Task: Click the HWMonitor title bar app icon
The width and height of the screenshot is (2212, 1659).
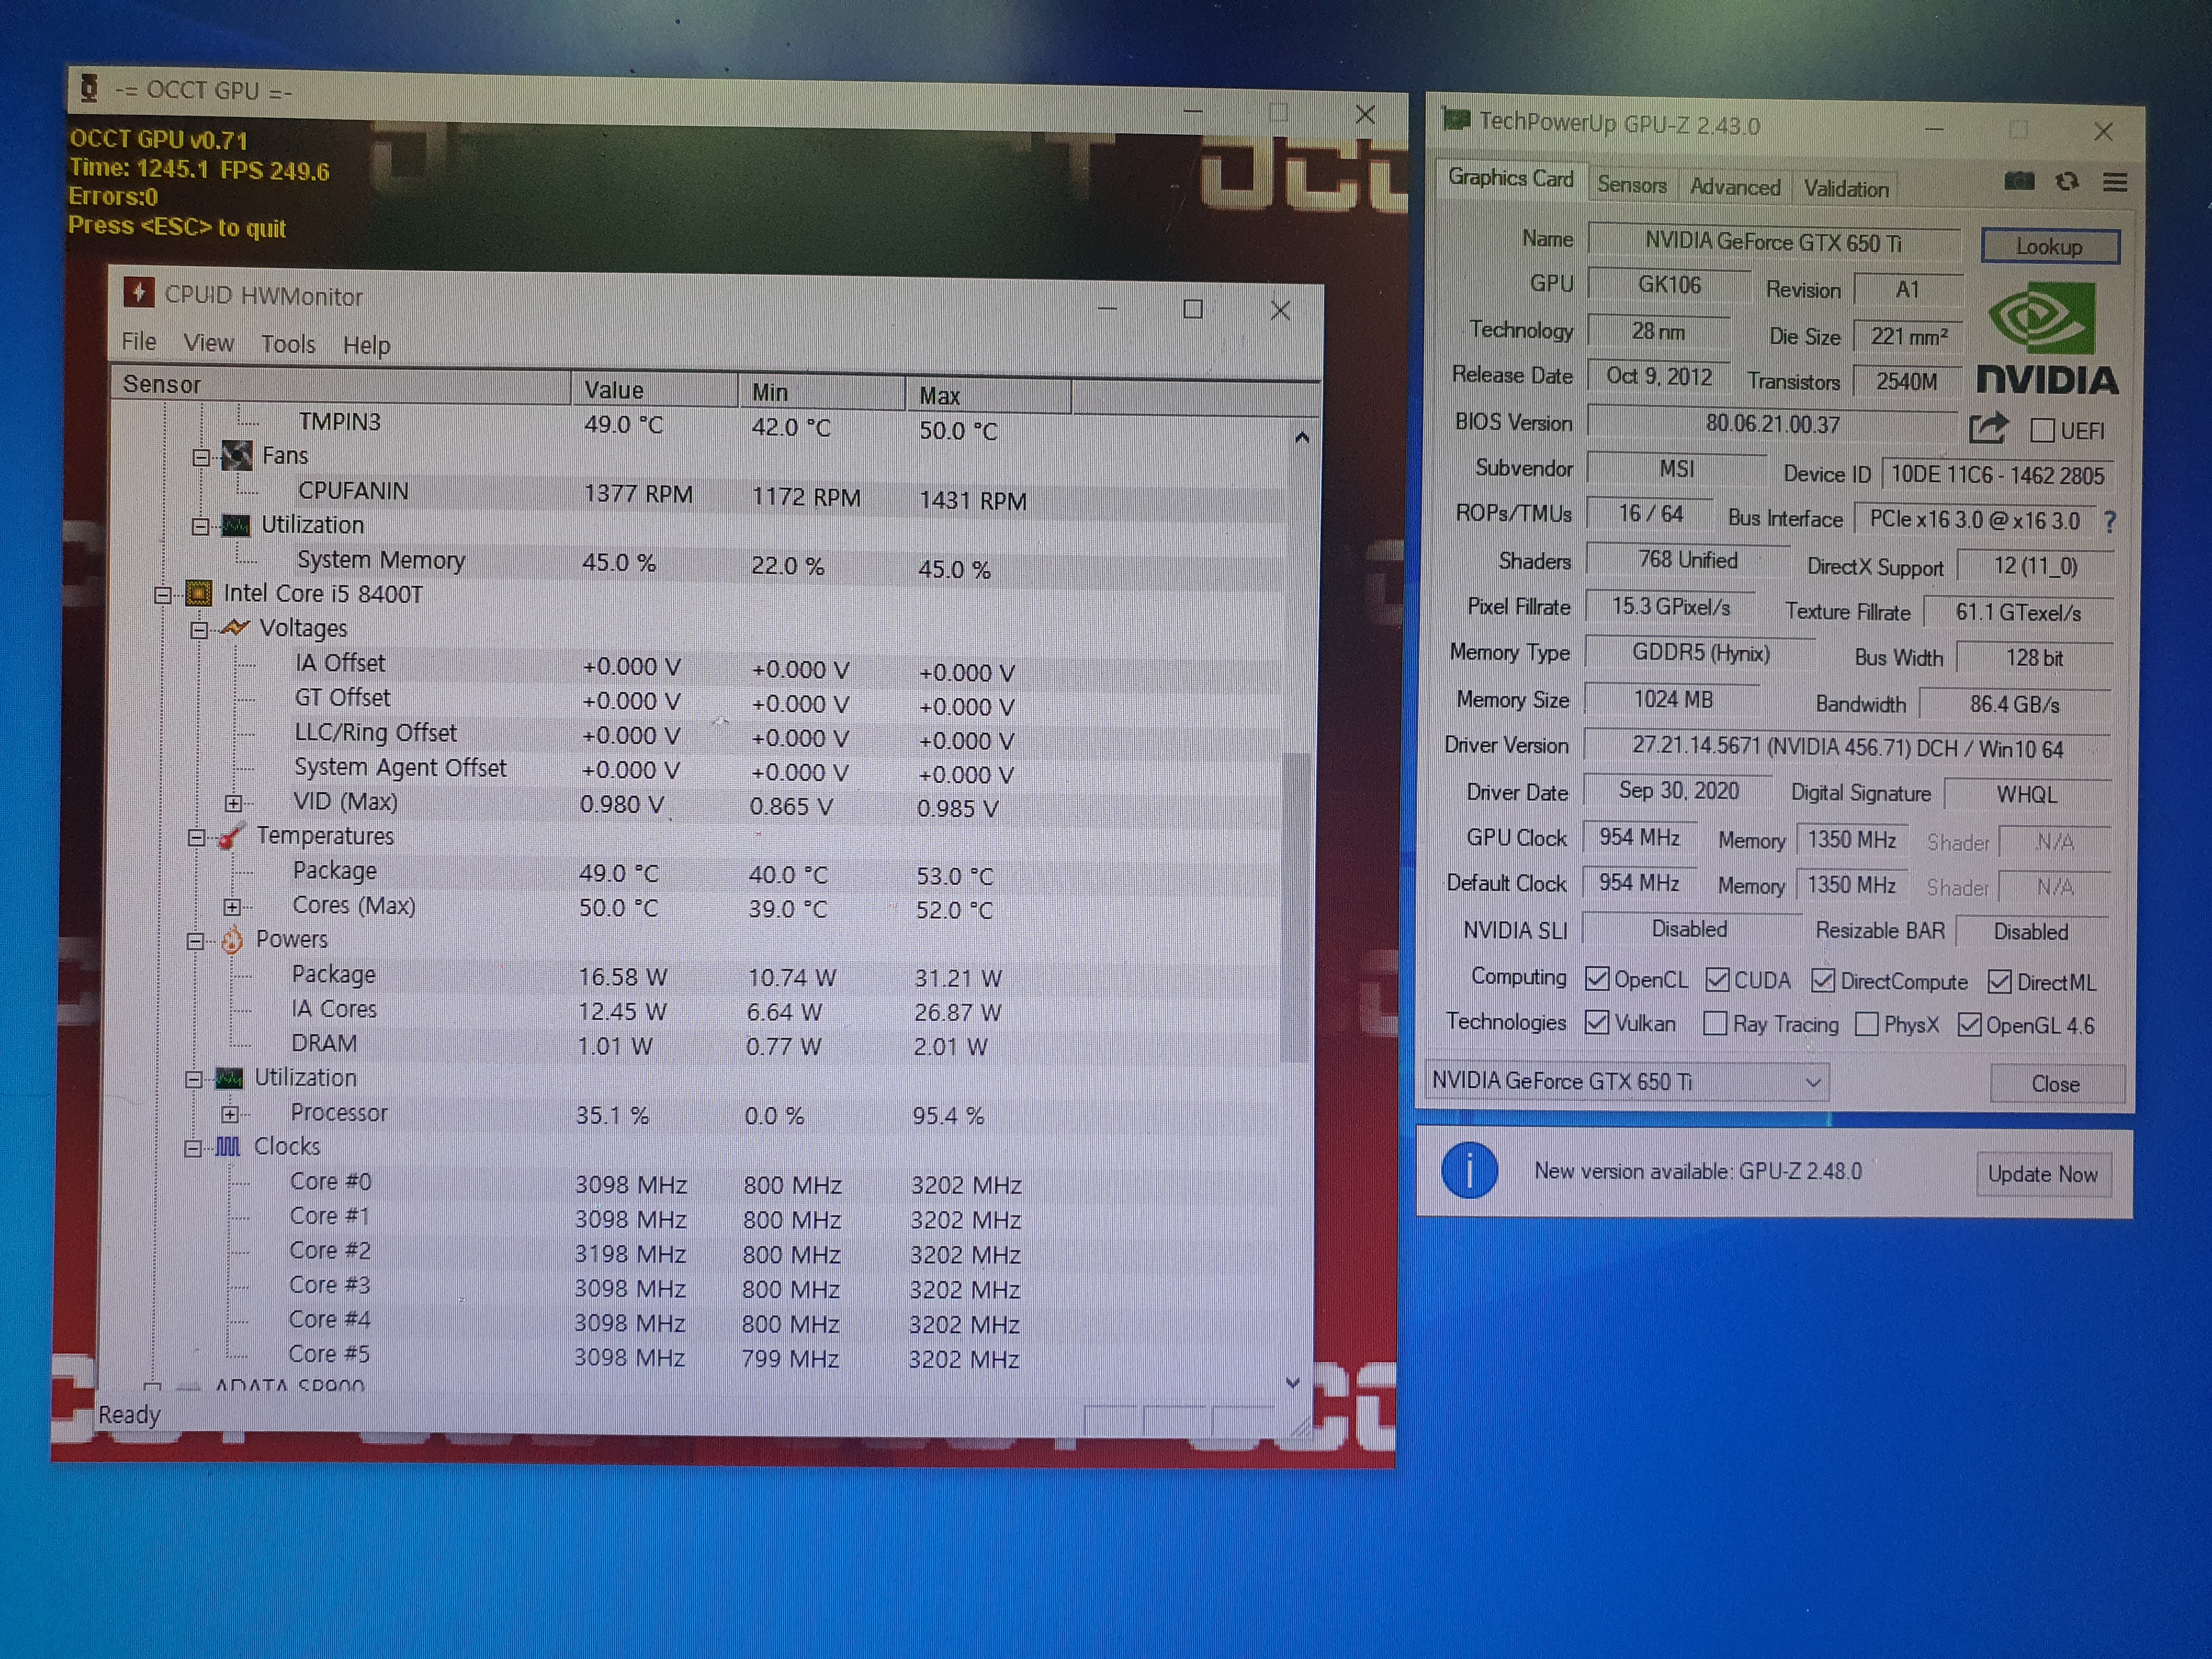Action: click(138, 293)
